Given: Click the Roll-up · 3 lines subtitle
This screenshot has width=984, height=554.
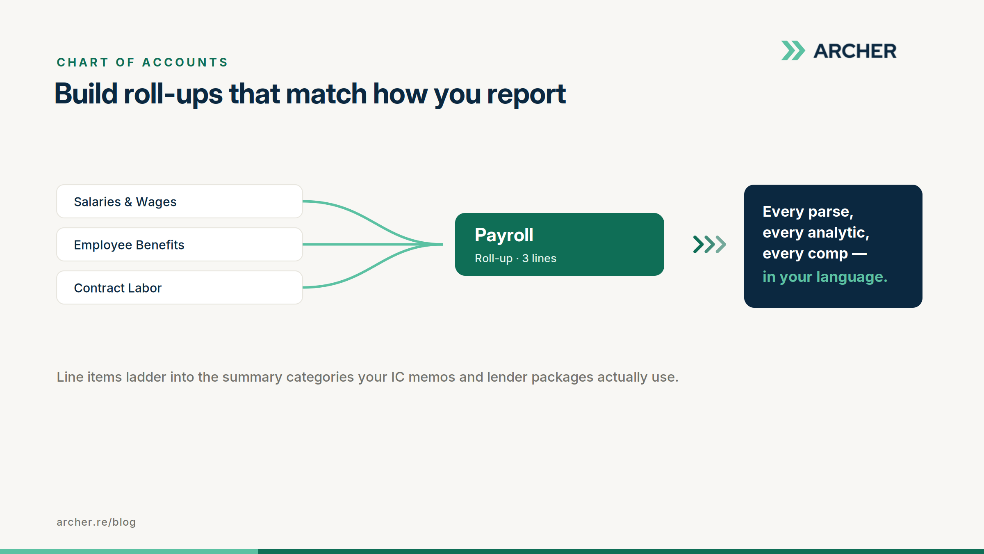Looking at the screenshot, I should [x=515, y=259].
